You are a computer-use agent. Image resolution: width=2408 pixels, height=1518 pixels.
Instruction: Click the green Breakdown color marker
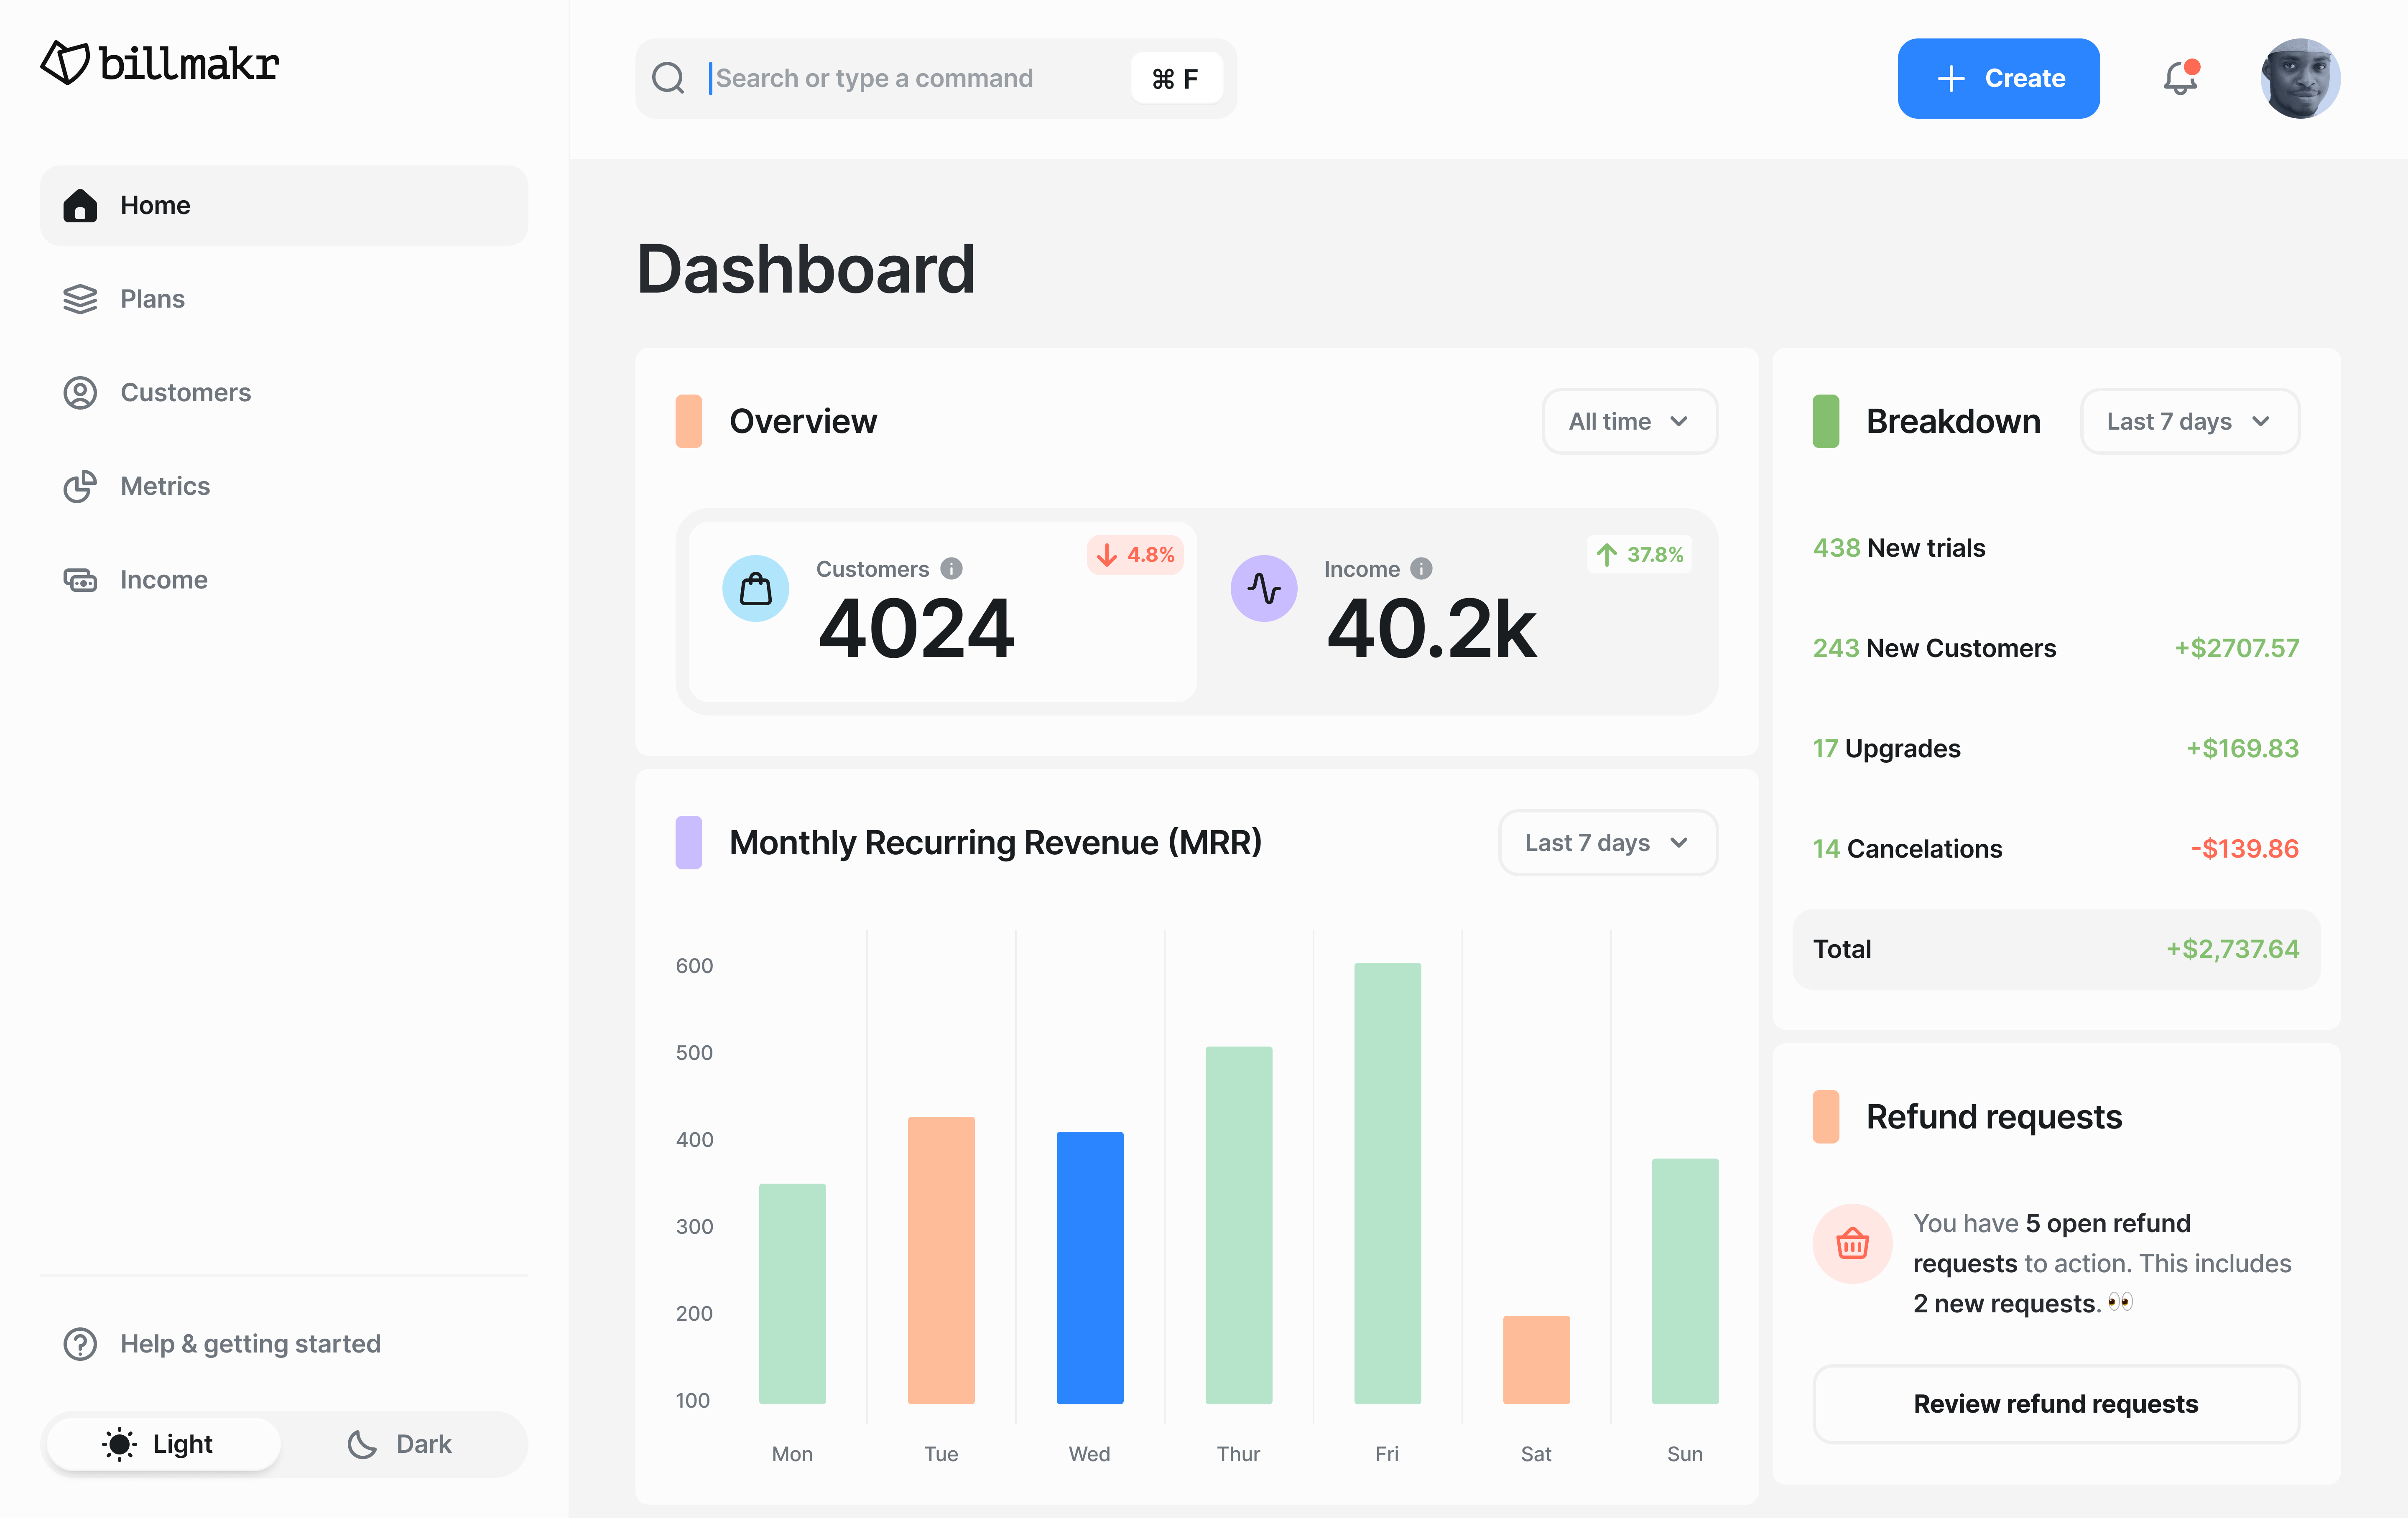[1826, 421]
